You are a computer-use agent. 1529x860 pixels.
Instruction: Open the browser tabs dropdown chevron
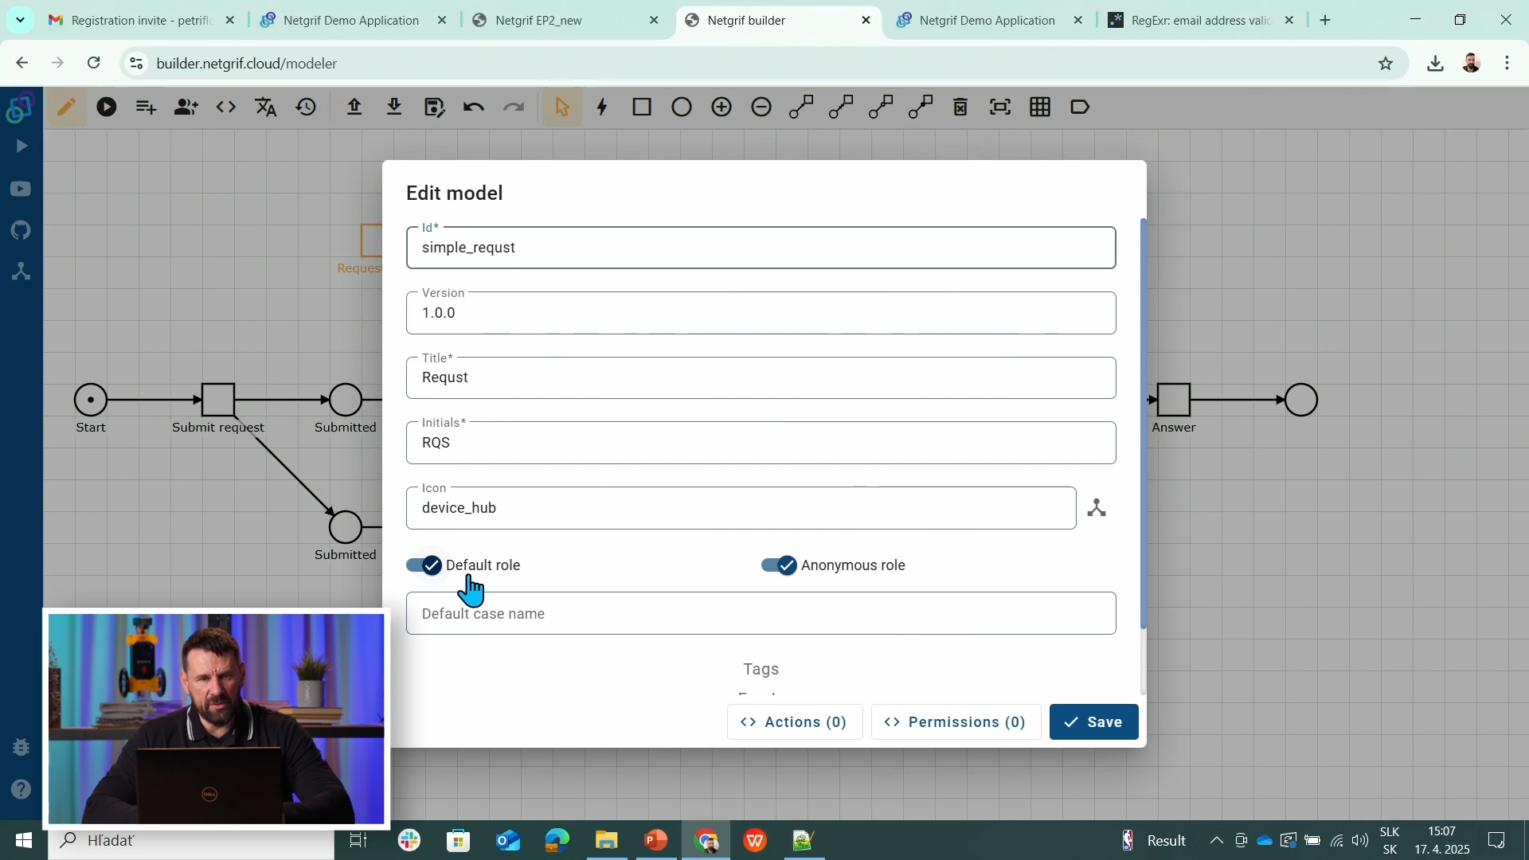point(20,20)
